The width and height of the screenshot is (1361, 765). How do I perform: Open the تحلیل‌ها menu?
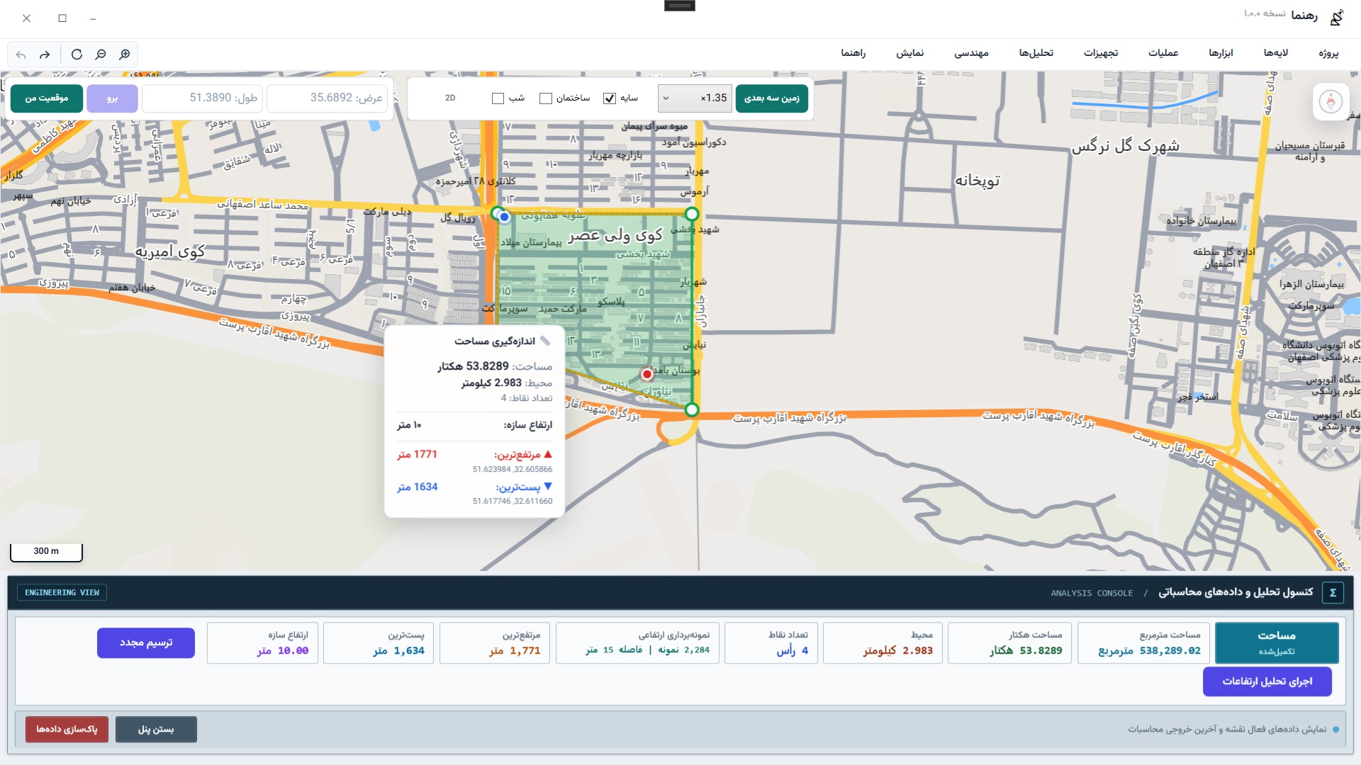click(x=1036, y=53)
